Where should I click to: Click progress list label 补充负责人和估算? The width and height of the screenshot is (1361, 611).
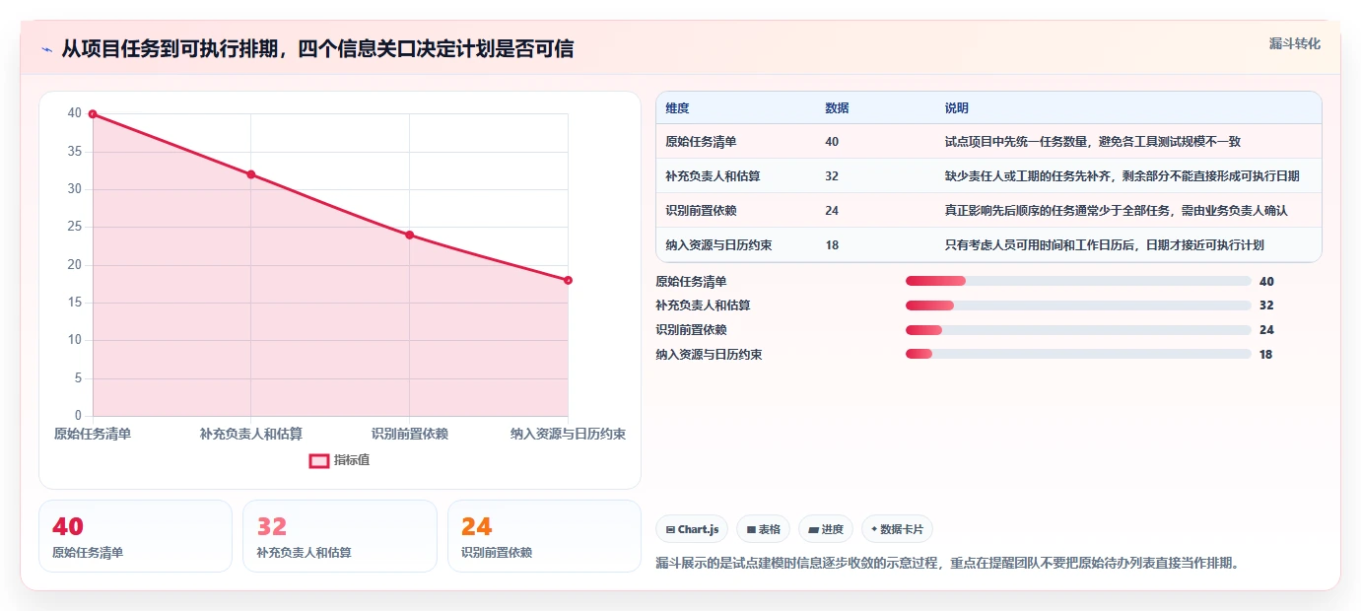pos(703,305)
